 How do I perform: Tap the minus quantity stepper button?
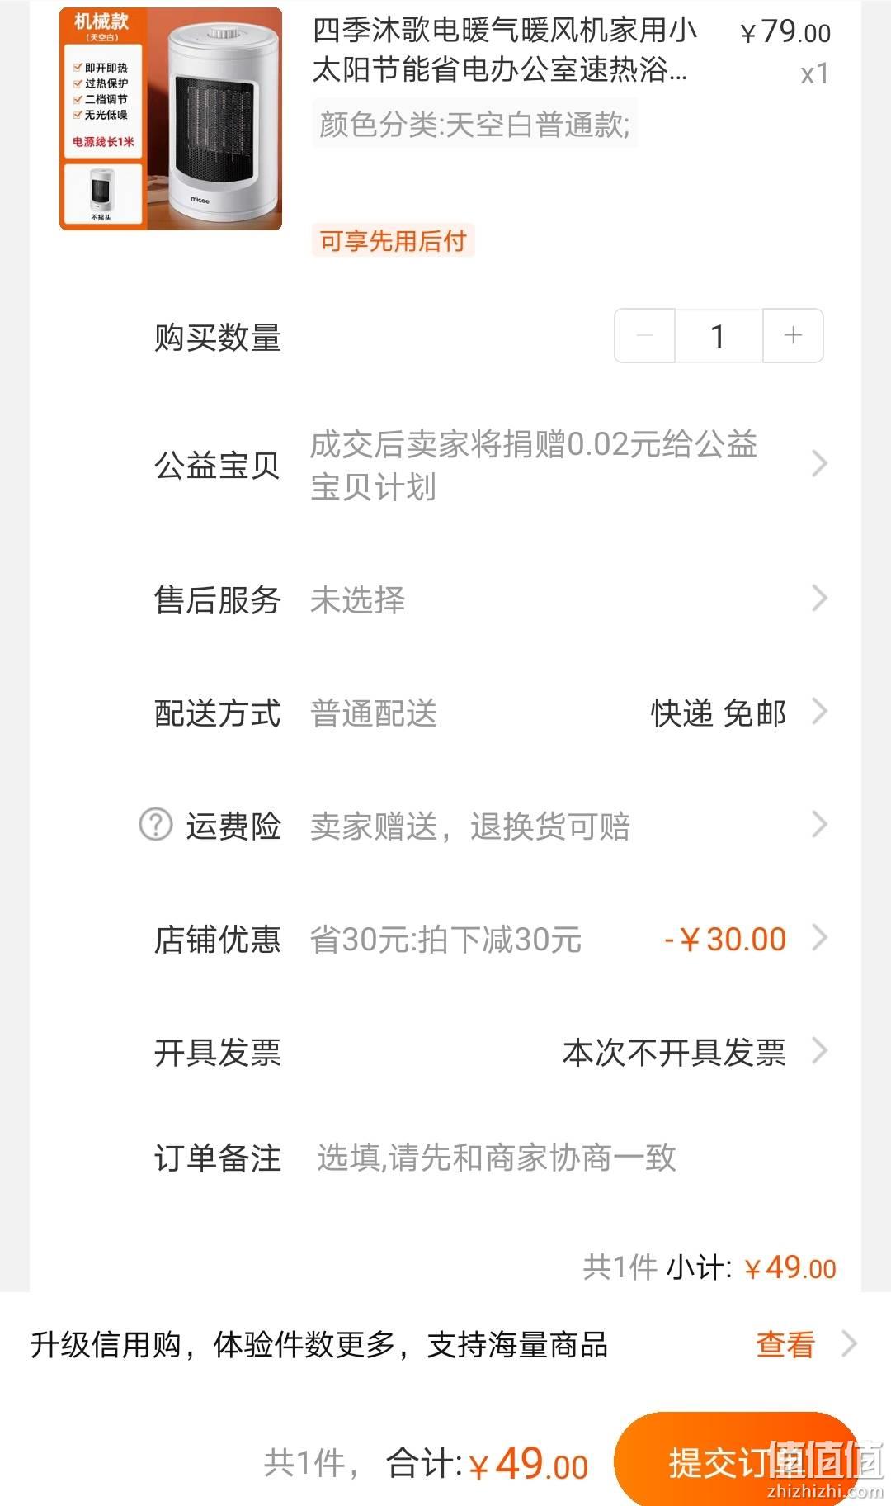645,335
